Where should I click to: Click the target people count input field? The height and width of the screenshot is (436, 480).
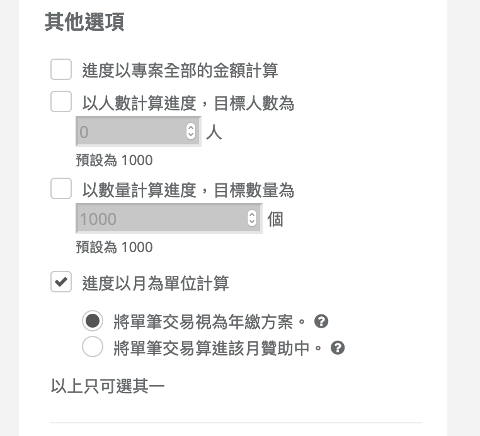coord(139,131)
